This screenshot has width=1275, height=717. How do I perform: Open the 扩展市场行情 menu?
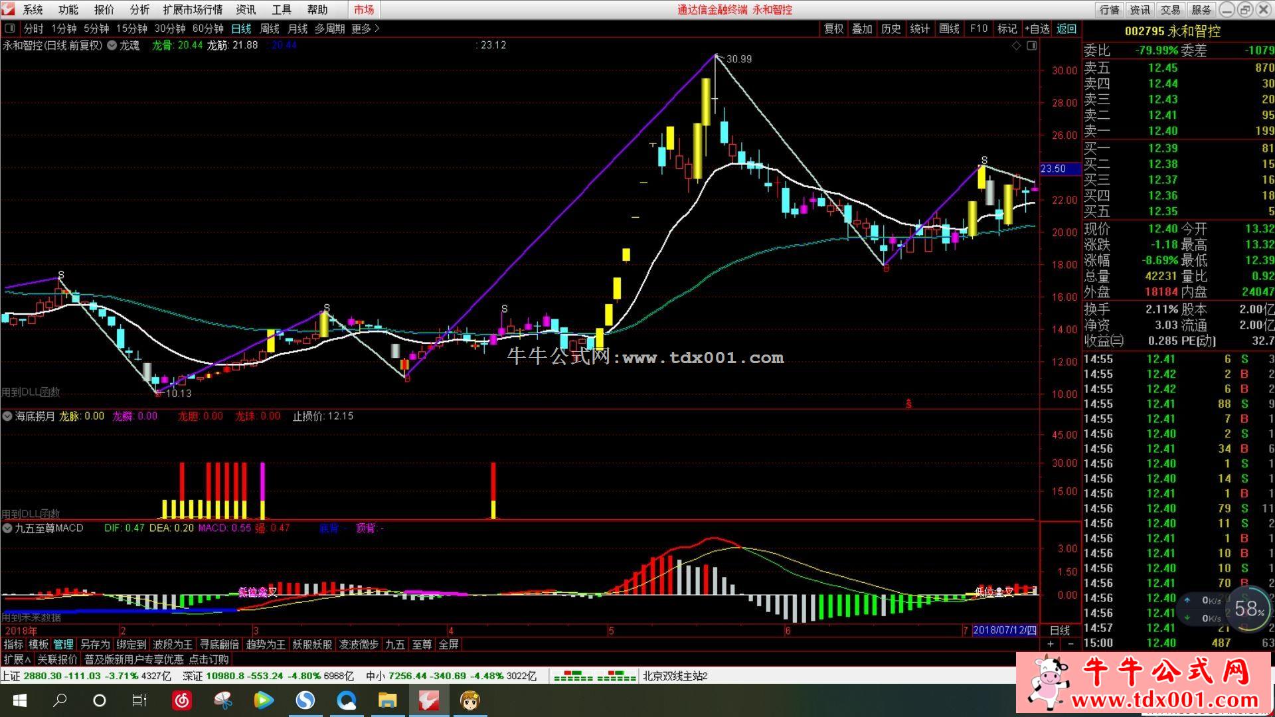(193, 9)
